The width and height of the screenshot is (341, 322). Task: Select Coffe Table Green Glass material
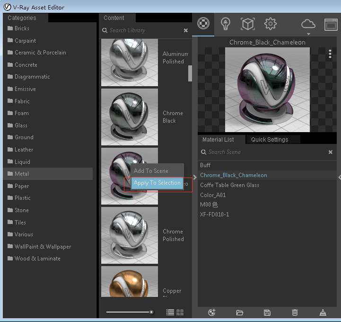point(229,185)
